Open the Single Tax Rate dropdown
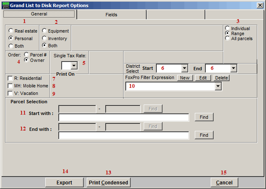 tap(74, 65)
